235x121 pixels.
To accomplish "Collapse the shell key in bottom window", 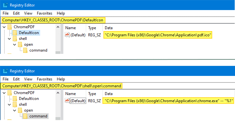I will coord(9,104).
